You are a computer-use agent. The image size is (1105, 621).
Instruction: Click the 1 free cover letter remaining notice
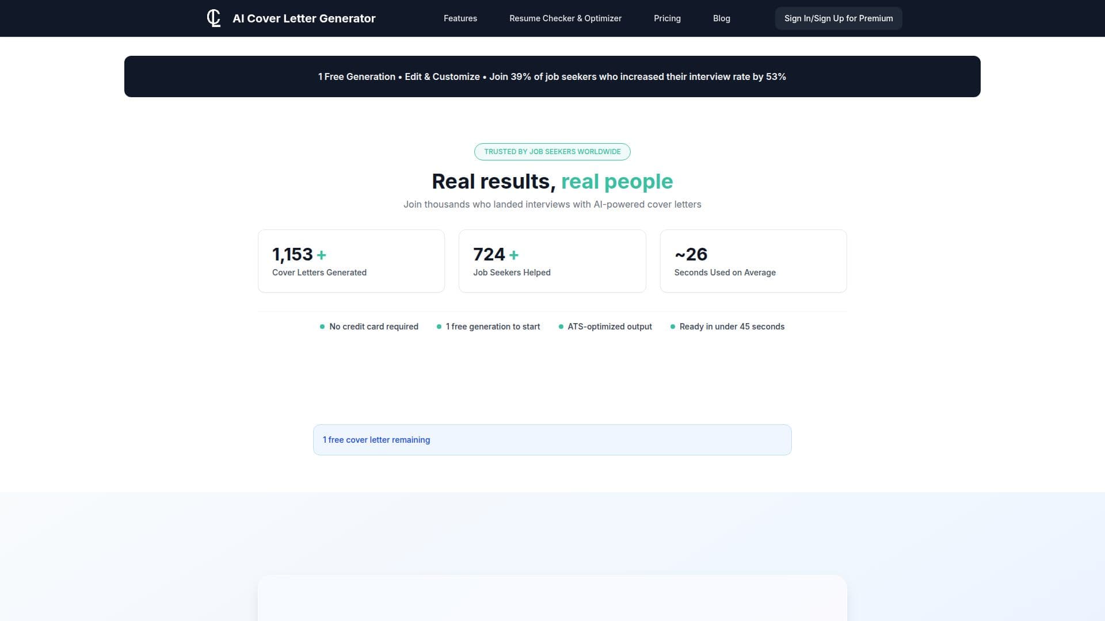pos(552,440)
